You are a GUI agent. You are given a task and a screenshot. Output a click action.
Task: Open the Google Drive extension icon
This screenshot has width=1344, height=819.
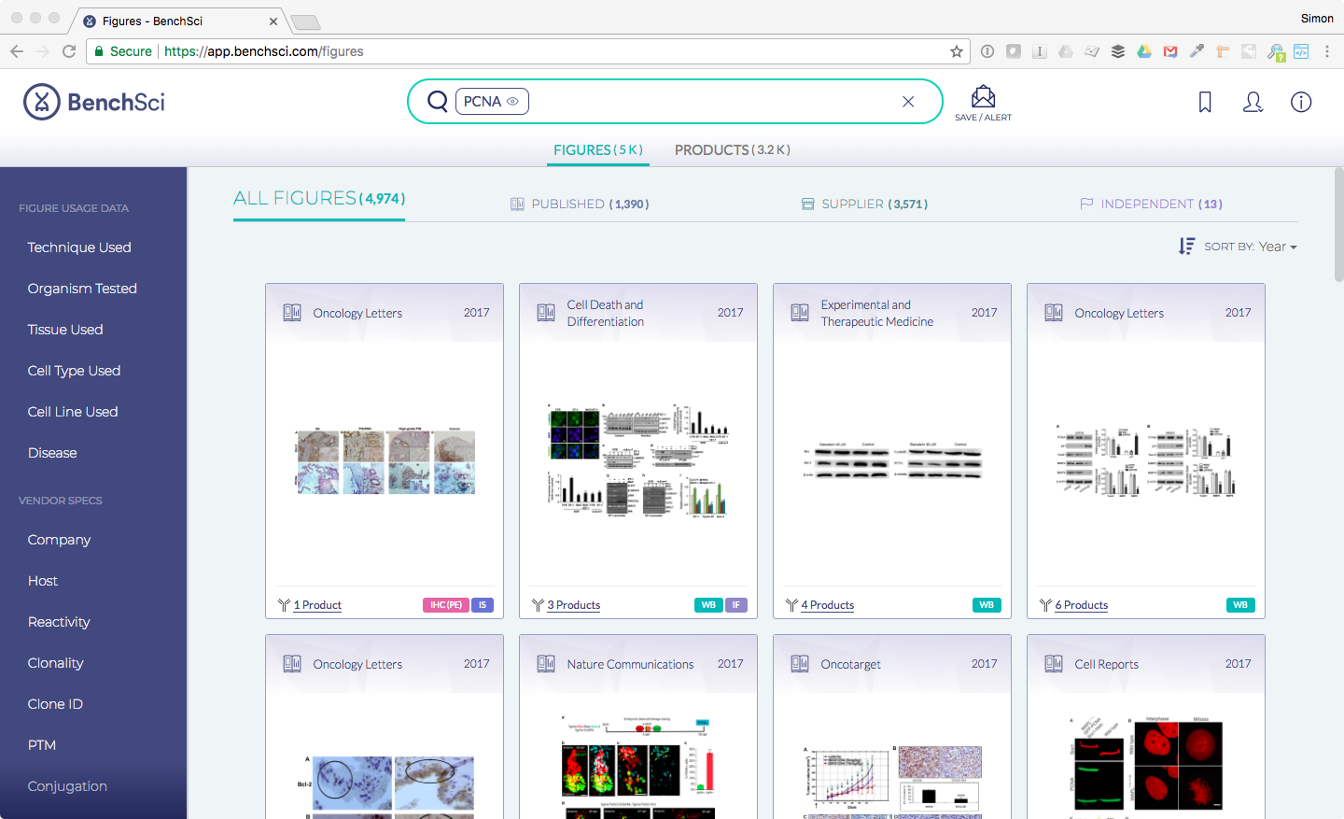(x=1144, y=51)
